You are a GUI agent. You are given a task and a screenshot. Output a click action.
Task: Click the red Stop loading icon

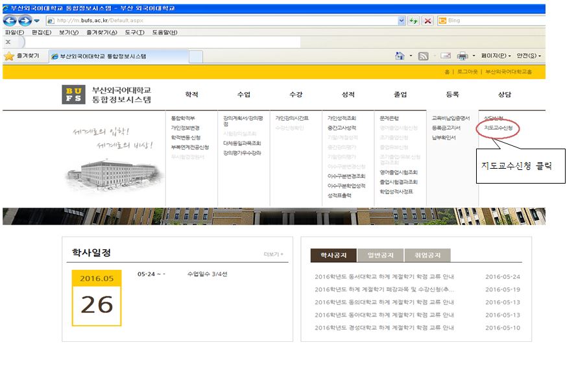coord(428,21)
